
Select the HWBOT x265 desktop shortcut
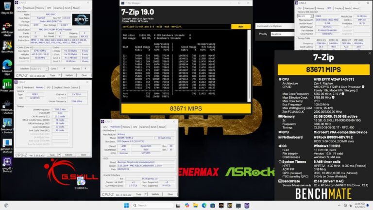pos(7,107)
